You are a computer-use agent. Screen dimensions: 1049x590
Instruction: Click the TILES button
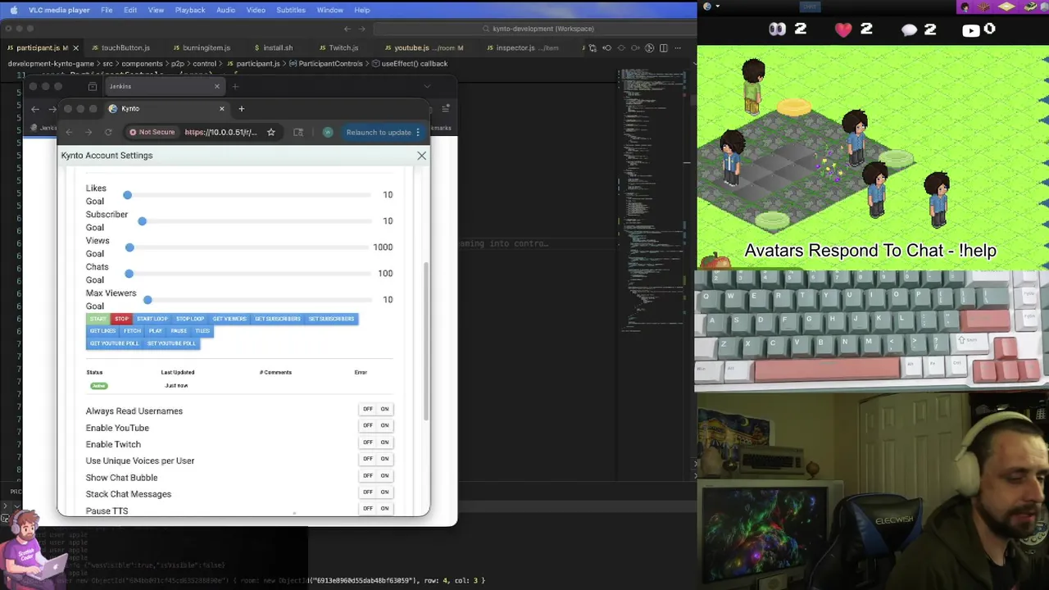pyautogui.click(x=202, y=331)
